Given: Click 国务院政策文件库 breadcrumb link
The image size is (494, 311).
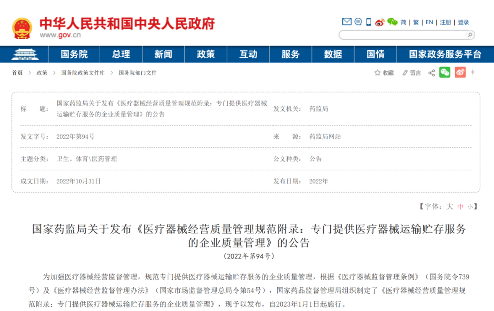Looking at the screenshot, I should pyautogui.click(x=83, y=73).
